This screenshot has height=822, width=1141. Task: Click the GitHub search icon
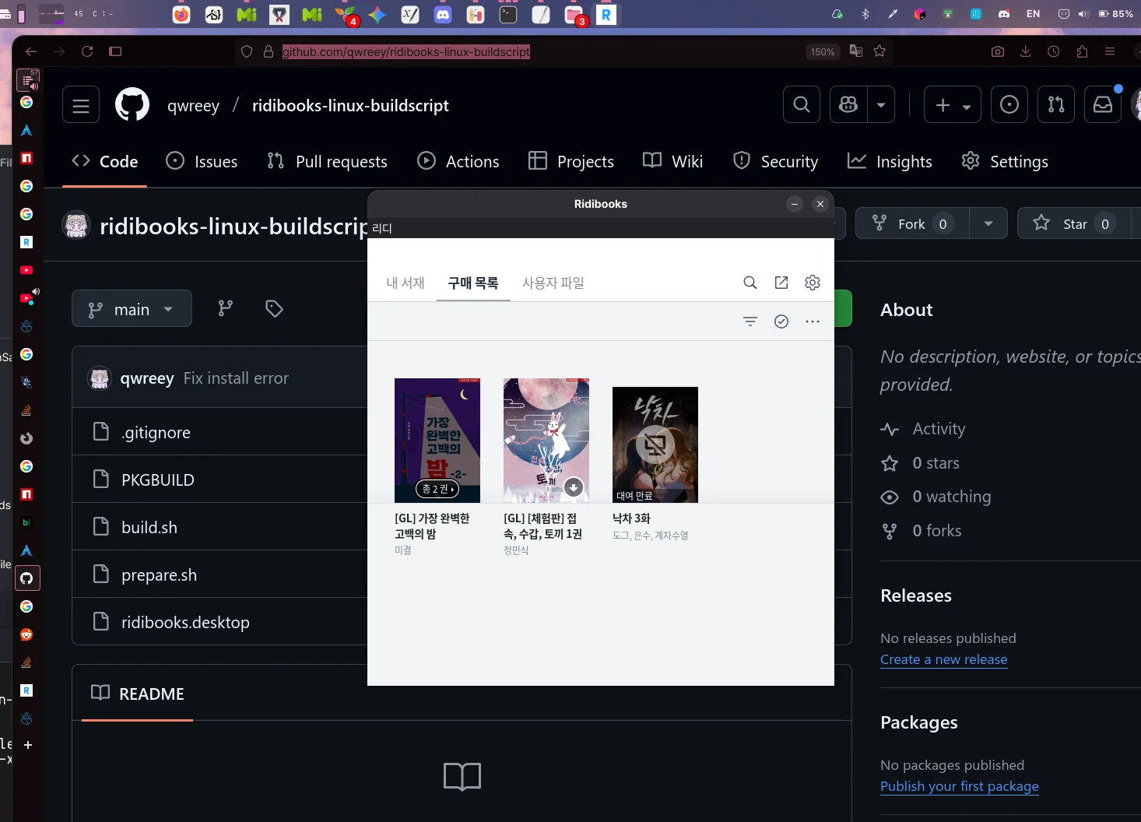click(801, 105)
